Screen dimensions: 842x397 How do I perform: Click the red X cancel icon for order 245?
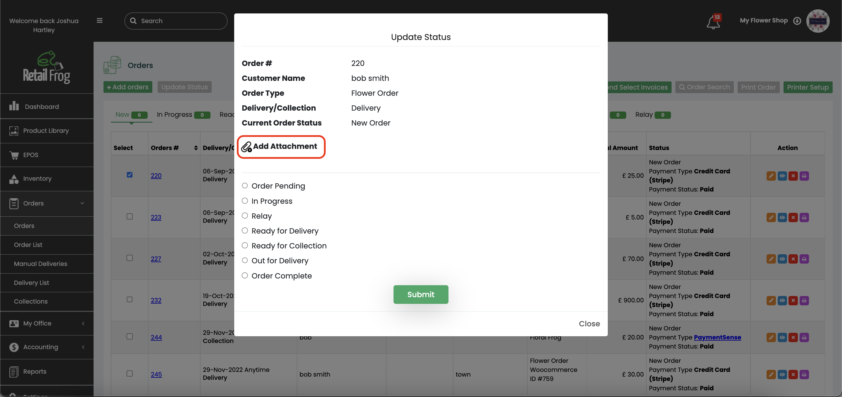point(793,375)
